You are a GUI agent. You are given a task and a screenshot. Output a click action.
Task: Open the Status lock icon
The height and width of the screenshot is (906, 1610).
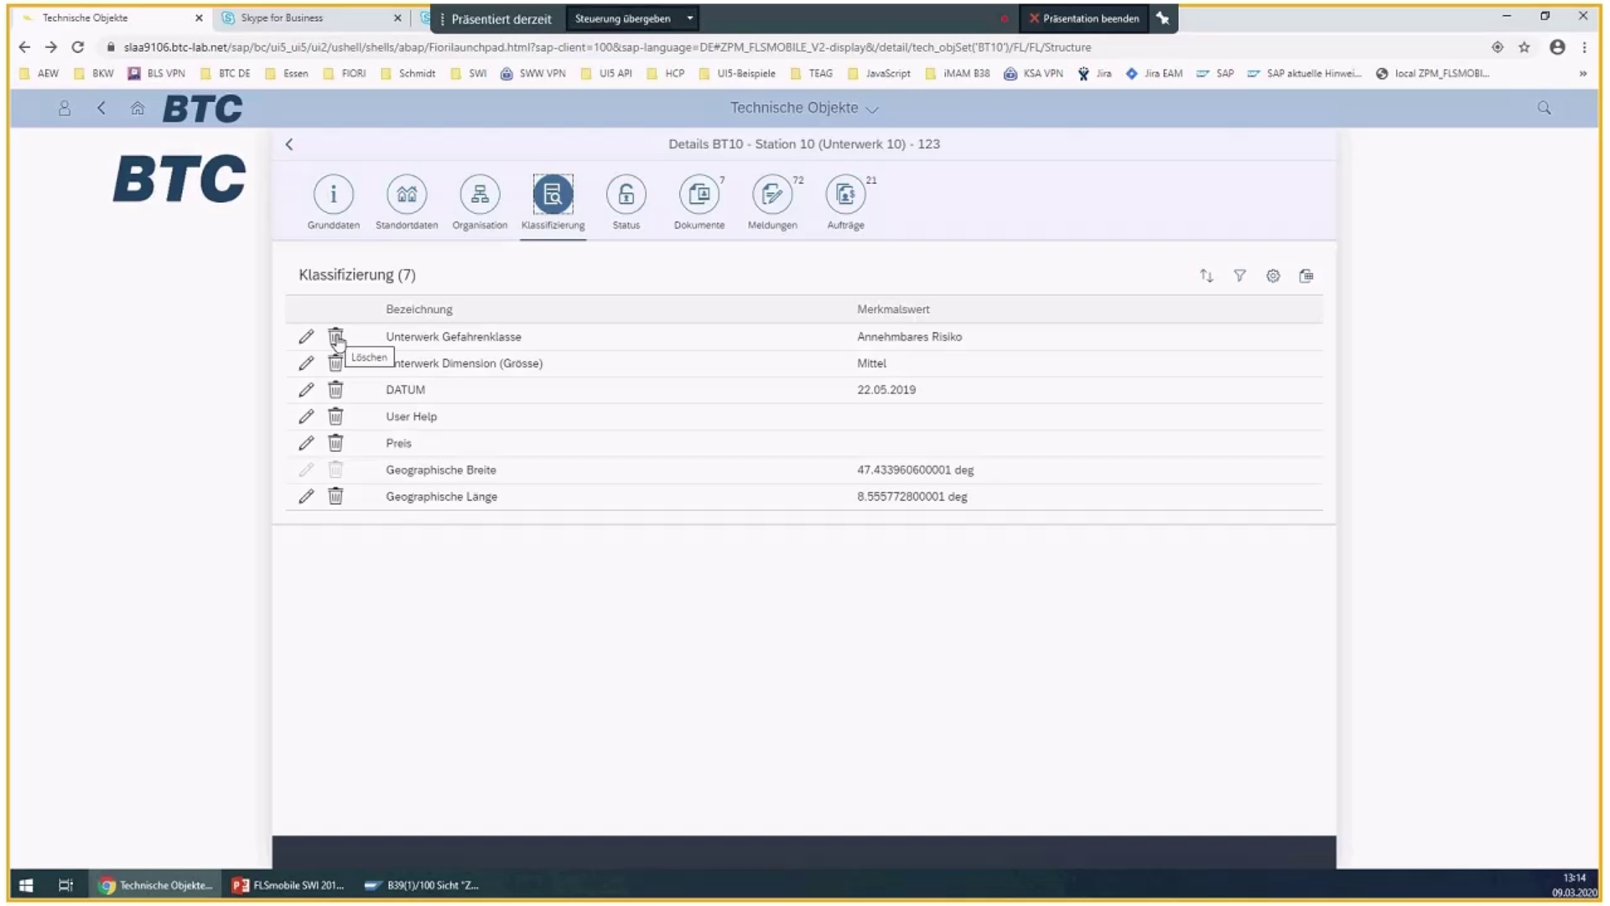[x=625, y=195]
